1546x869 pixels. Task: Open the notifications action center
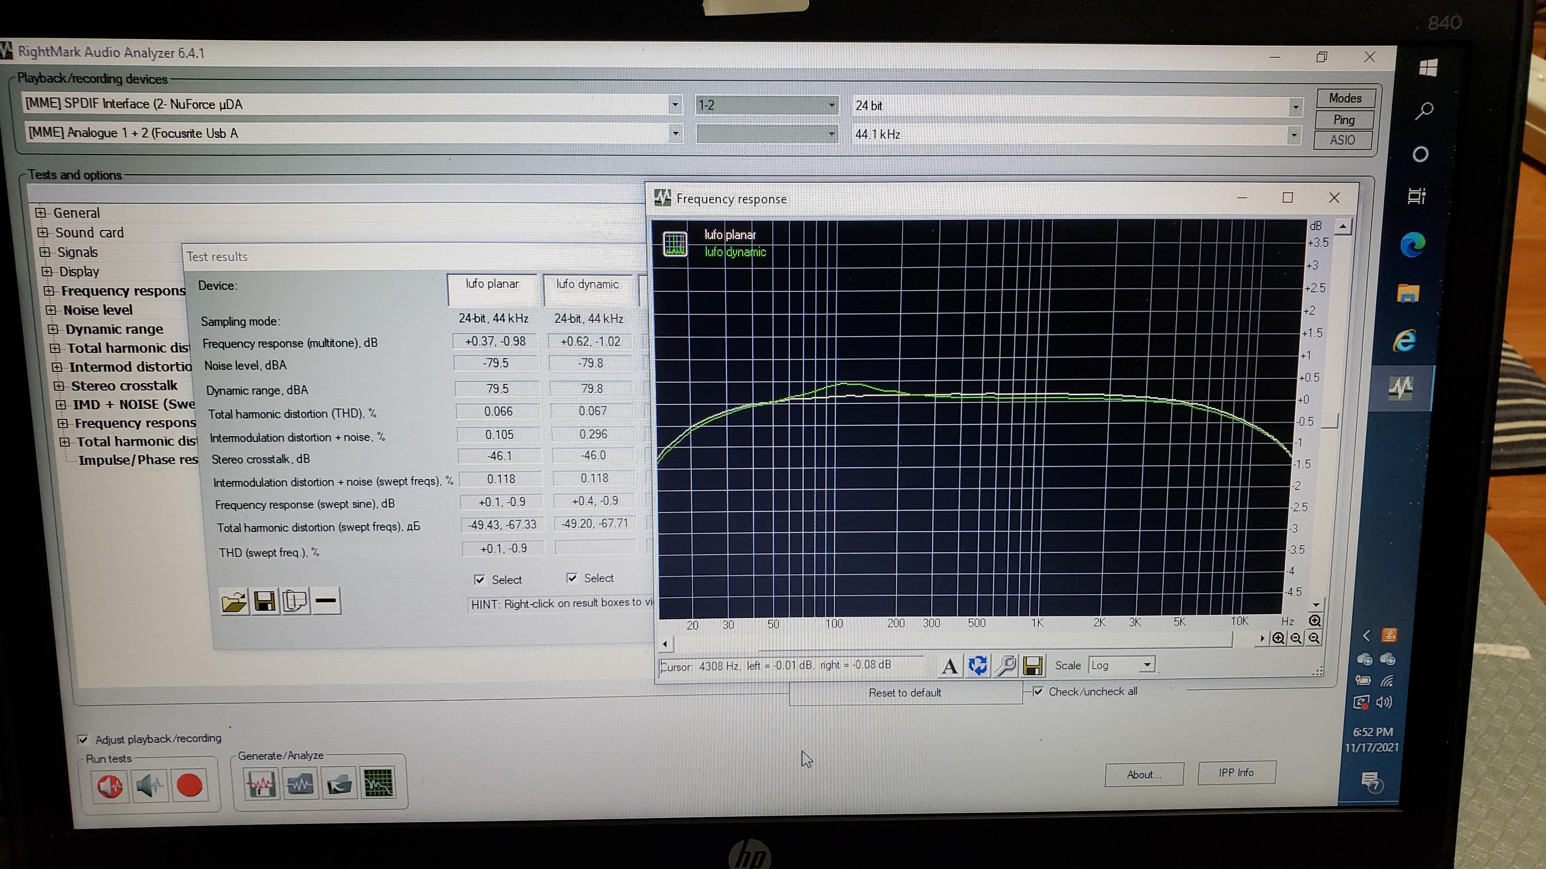pos(1372,782)
